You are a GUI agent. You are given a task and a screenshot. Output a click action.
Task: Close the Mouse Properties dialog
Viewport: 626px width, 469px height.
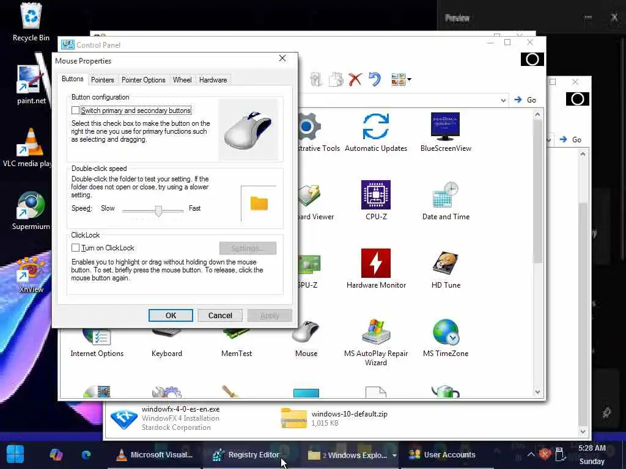coord(282,58)
